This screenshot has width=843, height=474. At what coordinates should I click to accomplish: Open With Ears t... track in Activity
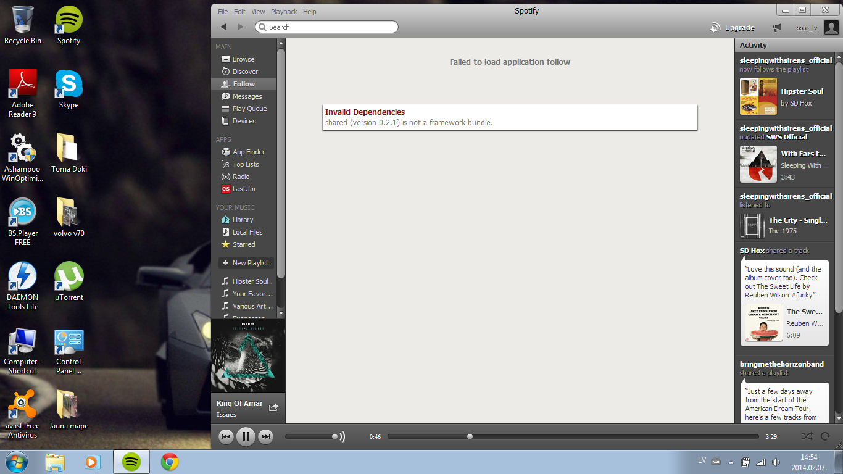tap(803, 154)
